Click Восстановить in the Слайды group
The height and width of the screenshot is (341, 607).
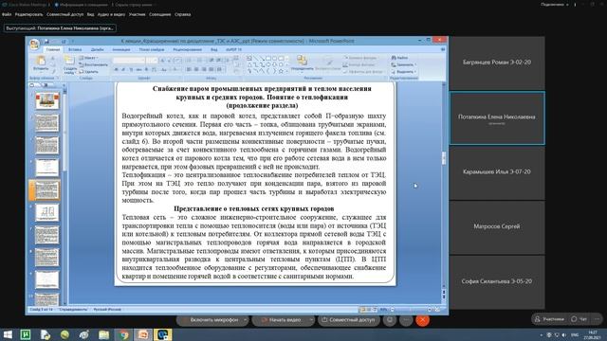(x=94, y=64)
